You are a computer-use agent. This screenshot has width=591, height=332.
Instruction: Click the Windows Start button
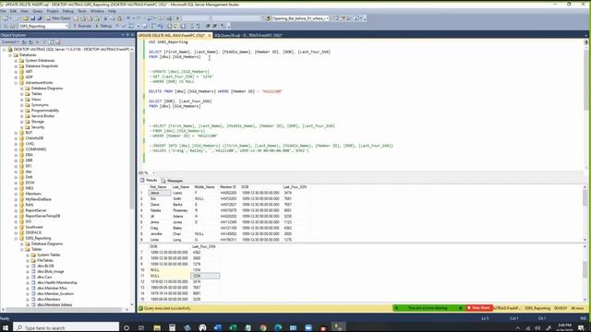point(6,328)
